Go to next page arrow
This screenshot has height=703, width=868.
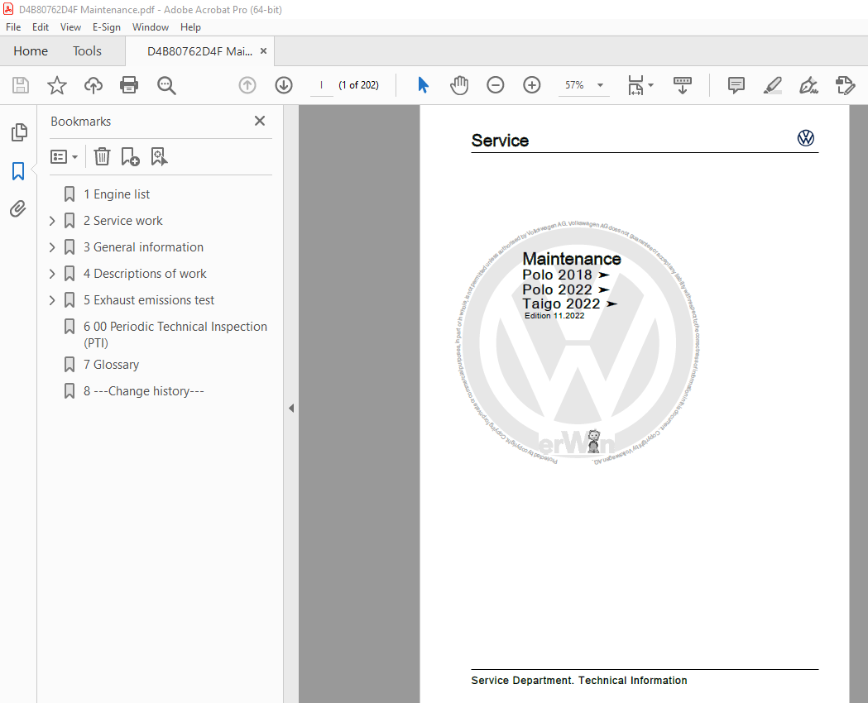tap(284, 85)
